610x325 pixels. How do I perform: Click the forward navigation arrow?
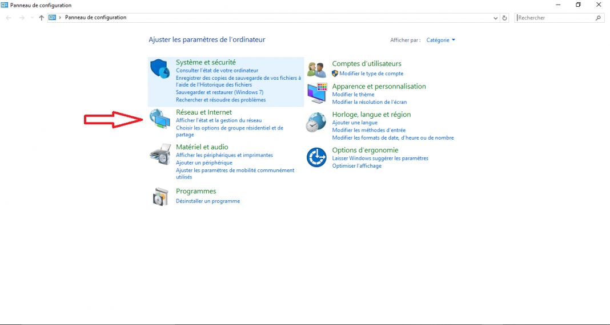[x=22, y=18]
